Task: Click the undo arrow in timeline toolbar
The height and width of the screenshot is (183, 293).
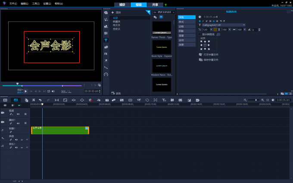Action: (x=40, y=100)
